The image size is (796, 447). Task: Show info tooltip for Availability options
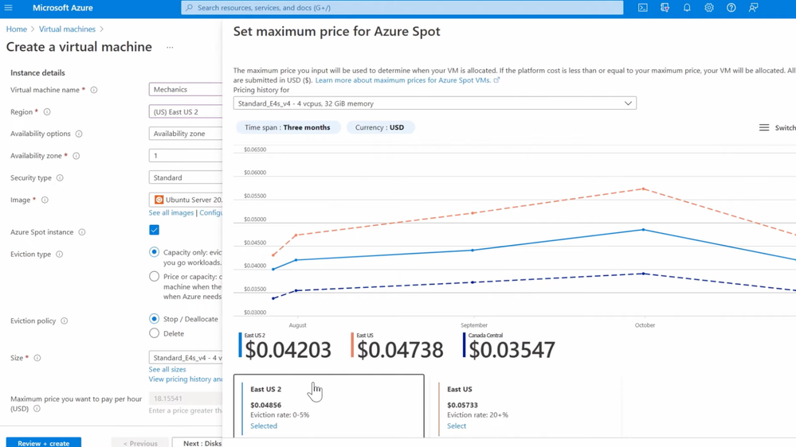79,134
